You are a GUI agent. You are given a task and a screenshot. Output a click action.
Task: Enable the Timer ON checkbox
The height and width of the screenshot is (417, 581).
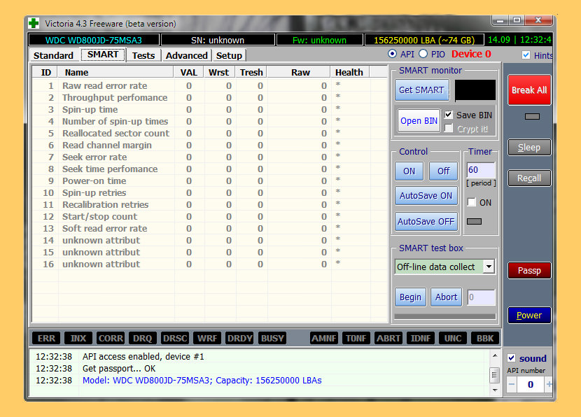pyautogui.click(x=472, y=202)
